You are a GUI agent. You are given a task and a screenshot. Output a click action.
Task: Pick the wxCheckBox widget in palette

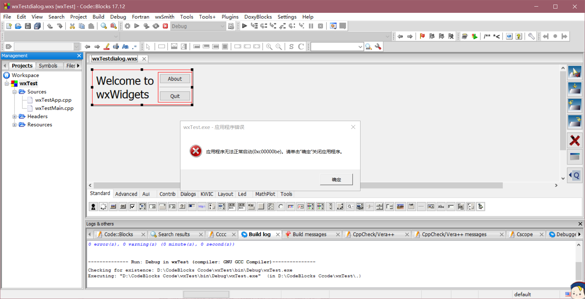tap(133, 207)
